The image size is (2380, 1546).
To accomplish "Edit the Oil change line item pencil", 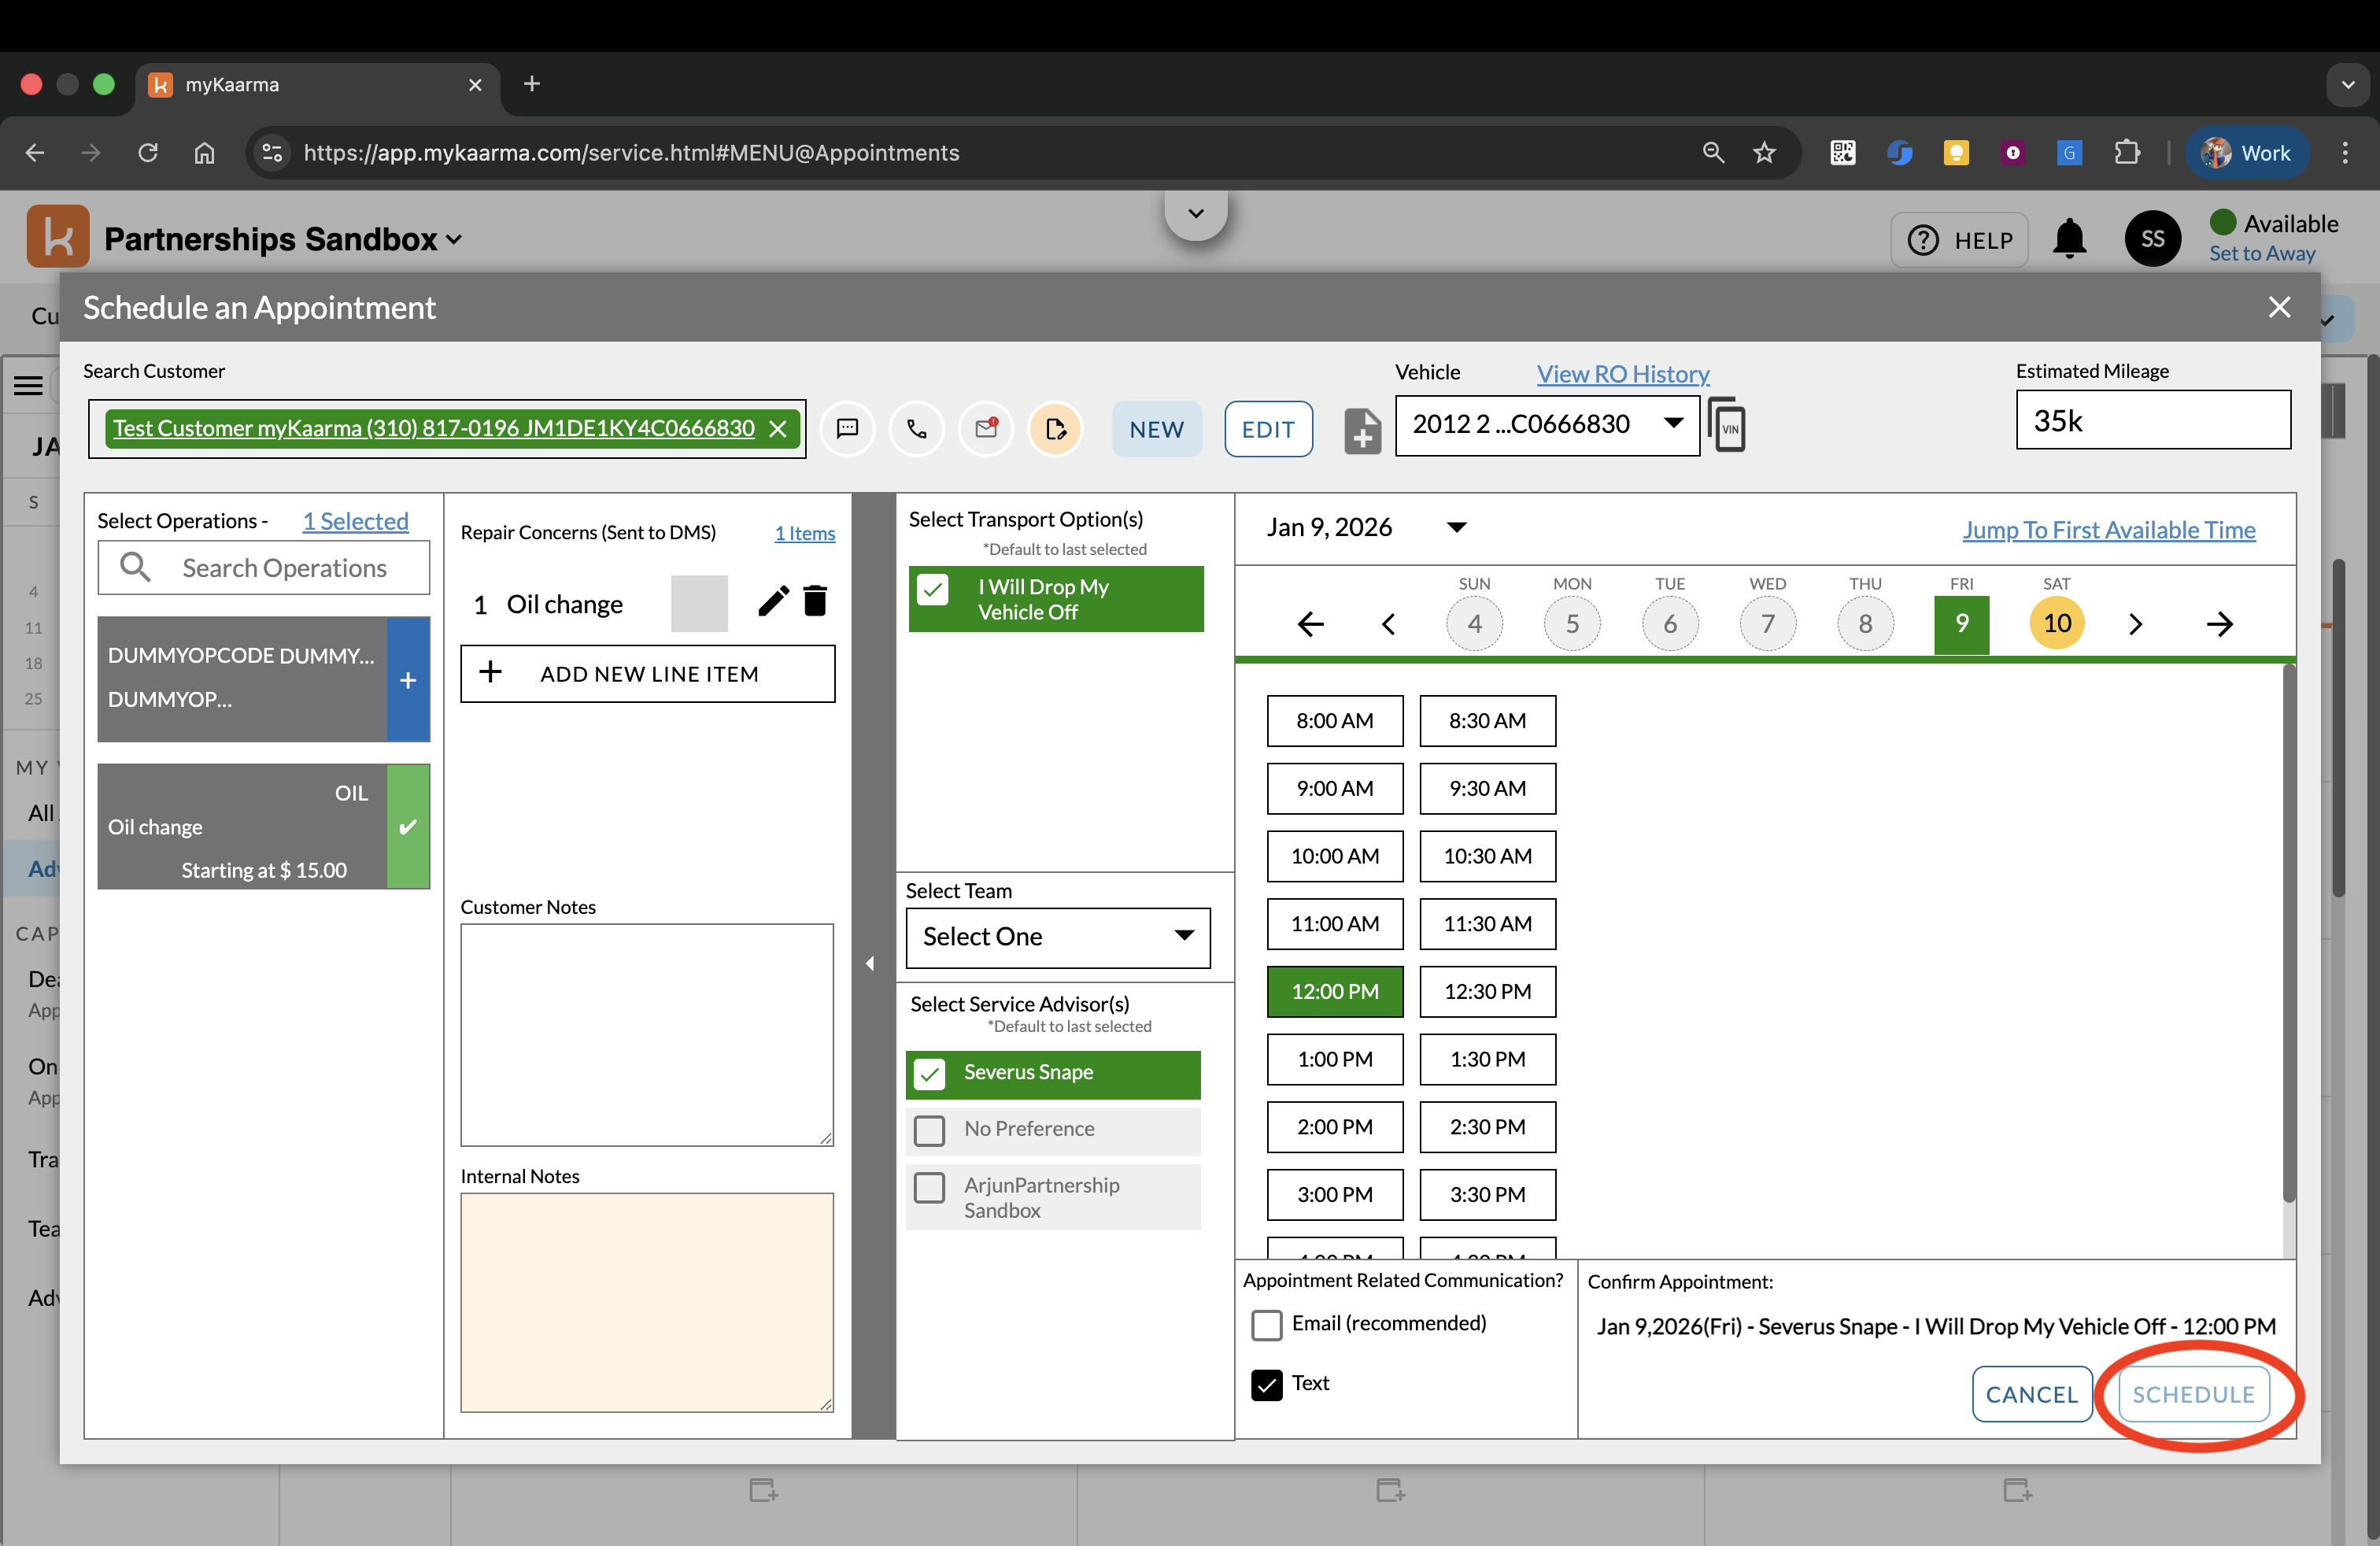I will tap(772, 601).
